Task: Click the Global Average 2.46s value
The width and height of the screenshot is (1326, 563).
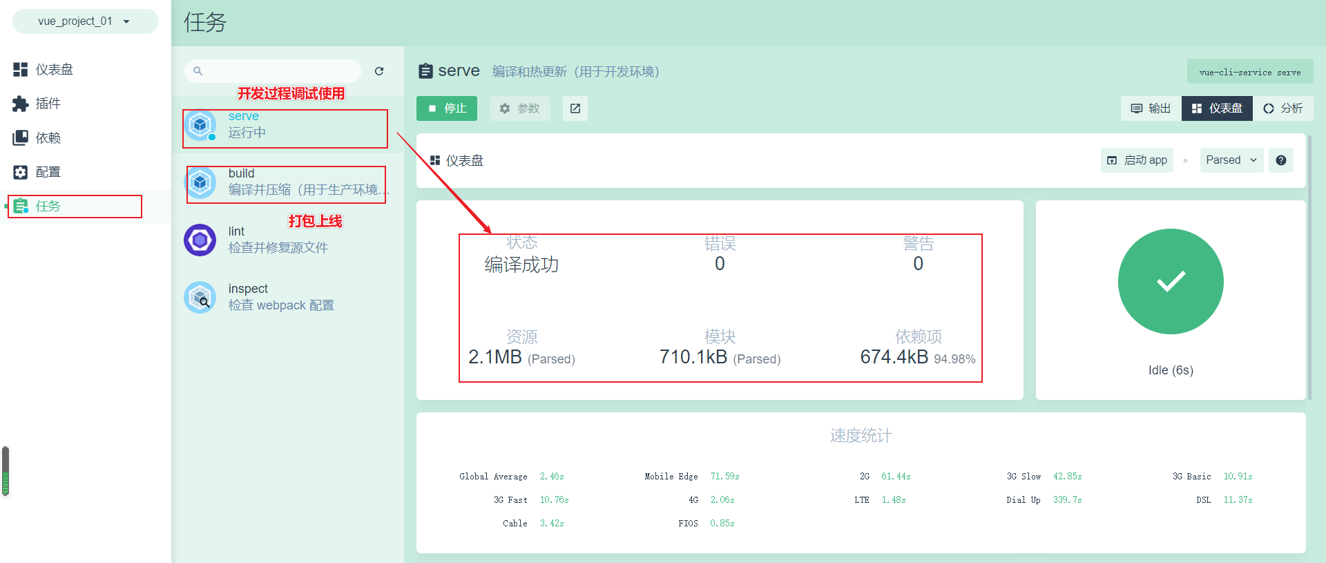Action: (552, 477)
